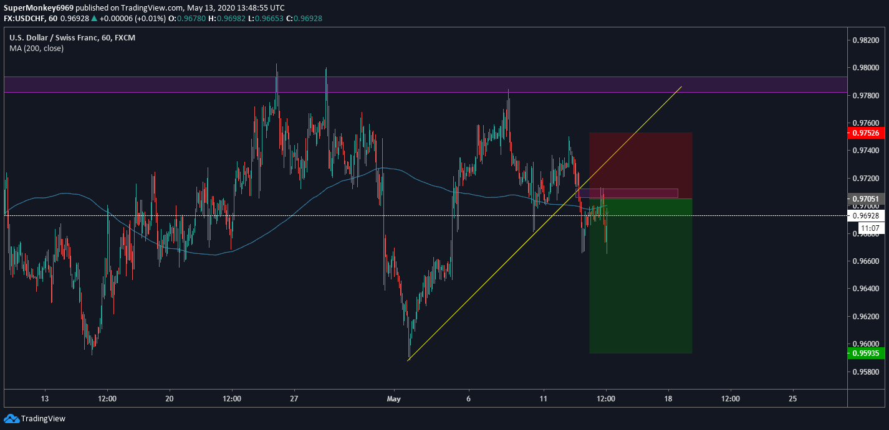Click the 0.95800 price axis label
This screenshot has width=889, height=430.
(866, 372)
